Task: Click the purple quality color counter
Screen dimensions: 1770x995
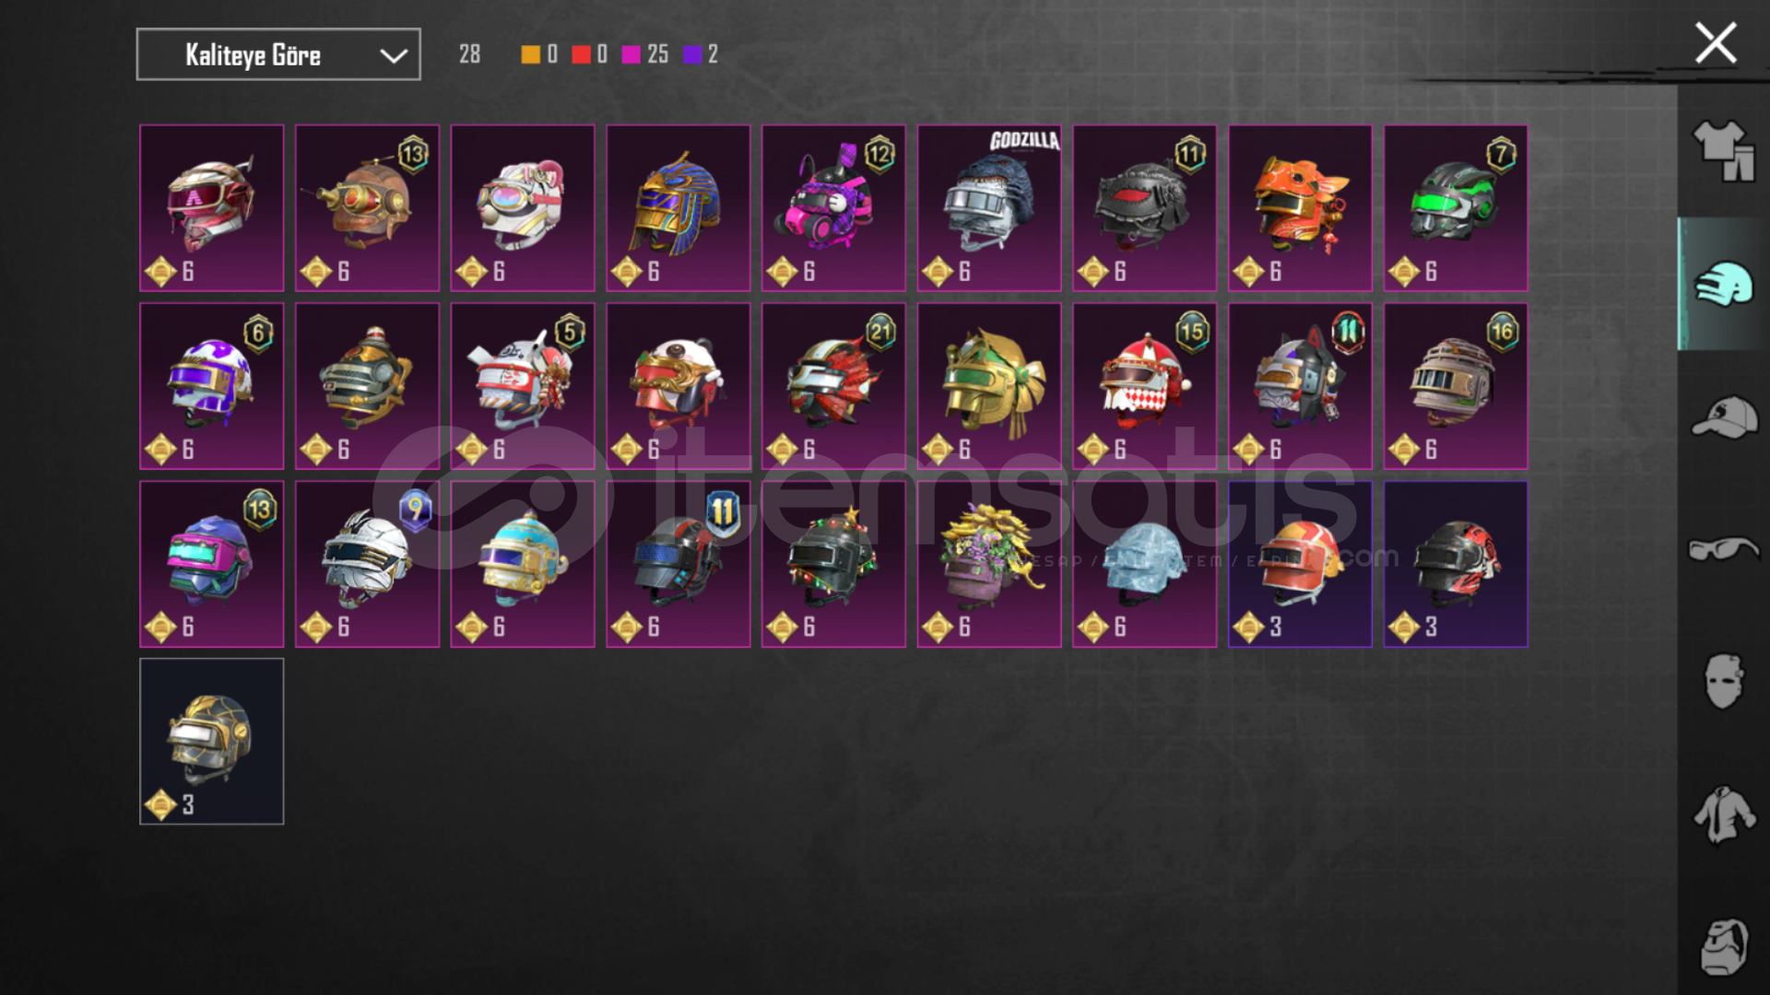Action: (x=701, y=54)
